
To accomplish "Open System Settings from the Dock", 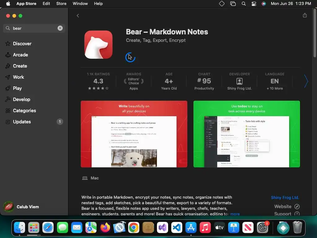I will pyautogui.click(x=263, y=228).
